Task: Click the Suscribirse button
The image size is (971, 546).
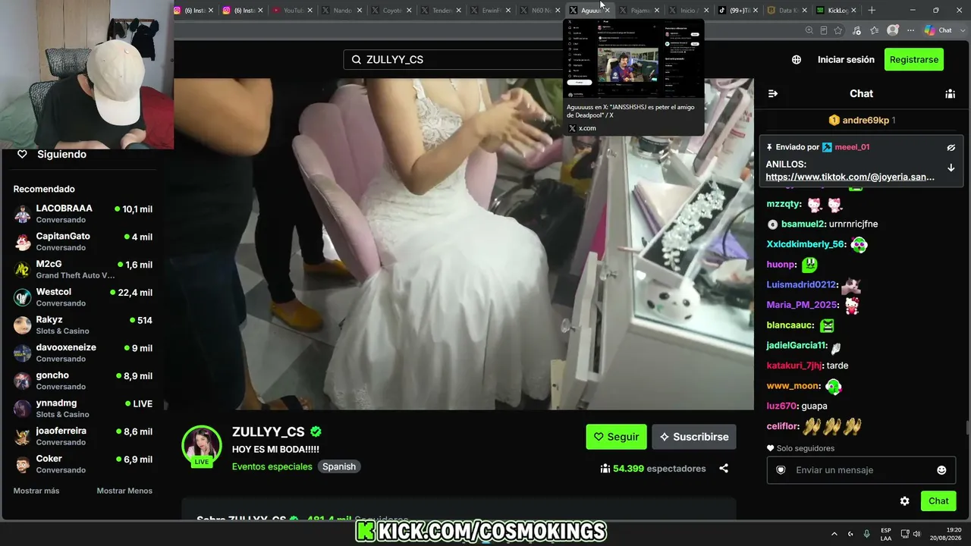Action: [693, 437]
